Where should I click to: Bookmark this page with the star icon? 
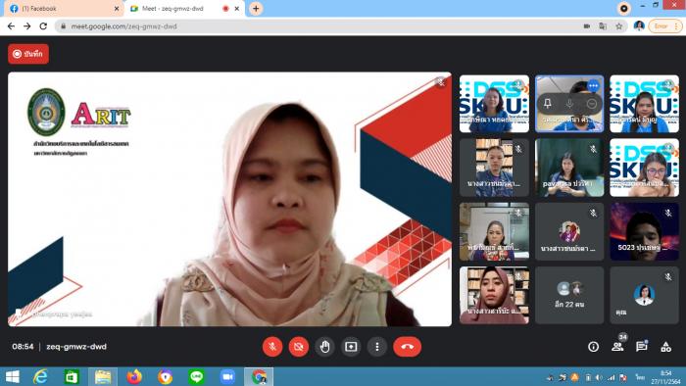pyautogui.click(x=618, y=26)
